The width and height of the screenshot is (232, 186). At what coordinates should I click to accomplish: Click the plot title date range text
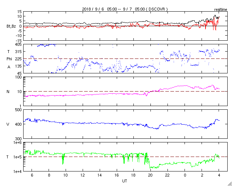[x=125, y=9]
